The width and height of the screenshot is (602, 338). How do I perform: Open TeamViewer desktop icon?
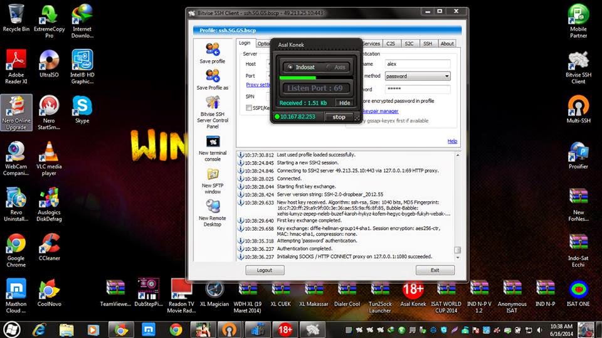coord(115,294)
